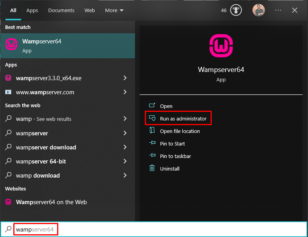Choose Pin to taskbar
The image size is (308, 237).
point(175,156)
